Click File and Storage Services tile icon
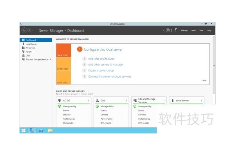Viewport: 235px width, 156px height. coord(135,101)
